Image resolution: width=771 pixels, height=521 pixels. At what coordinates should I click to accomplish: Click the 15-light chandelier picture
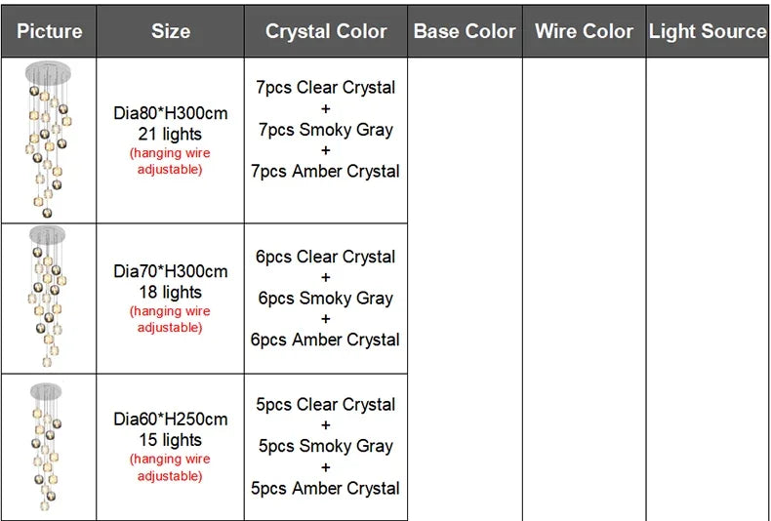pyautogui.click(x=48, y=447)
